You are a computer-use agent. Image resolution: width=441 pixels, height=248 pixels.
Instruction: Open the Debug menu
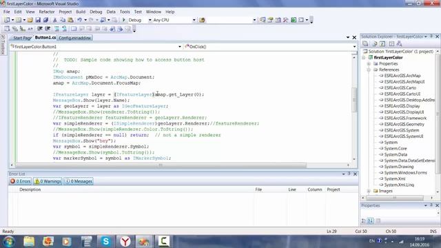96,12
